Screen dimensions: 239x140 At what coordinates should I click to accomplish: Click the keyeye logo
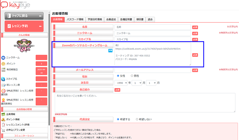coord(15,5)
